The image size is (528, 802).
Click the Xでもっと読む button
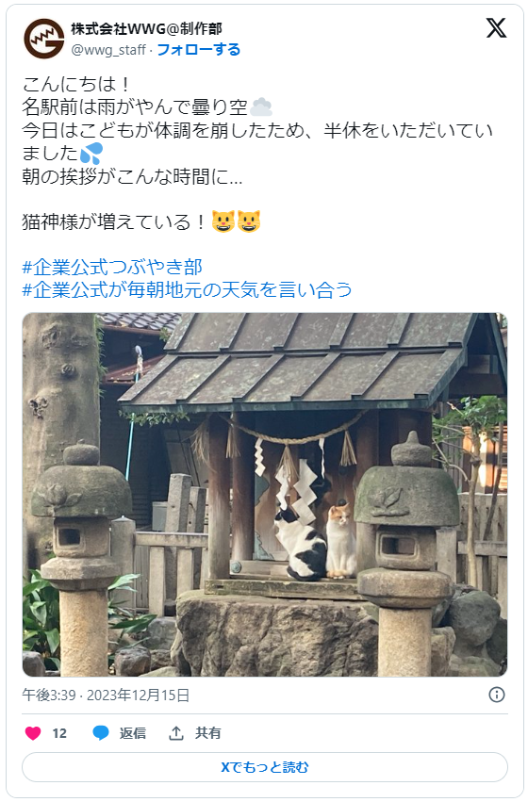[x=265, y=767]
